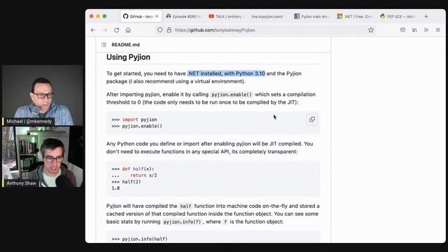Open README table of contents
The height and width of the screenshot is (252, 448).
tap(104, 45)
